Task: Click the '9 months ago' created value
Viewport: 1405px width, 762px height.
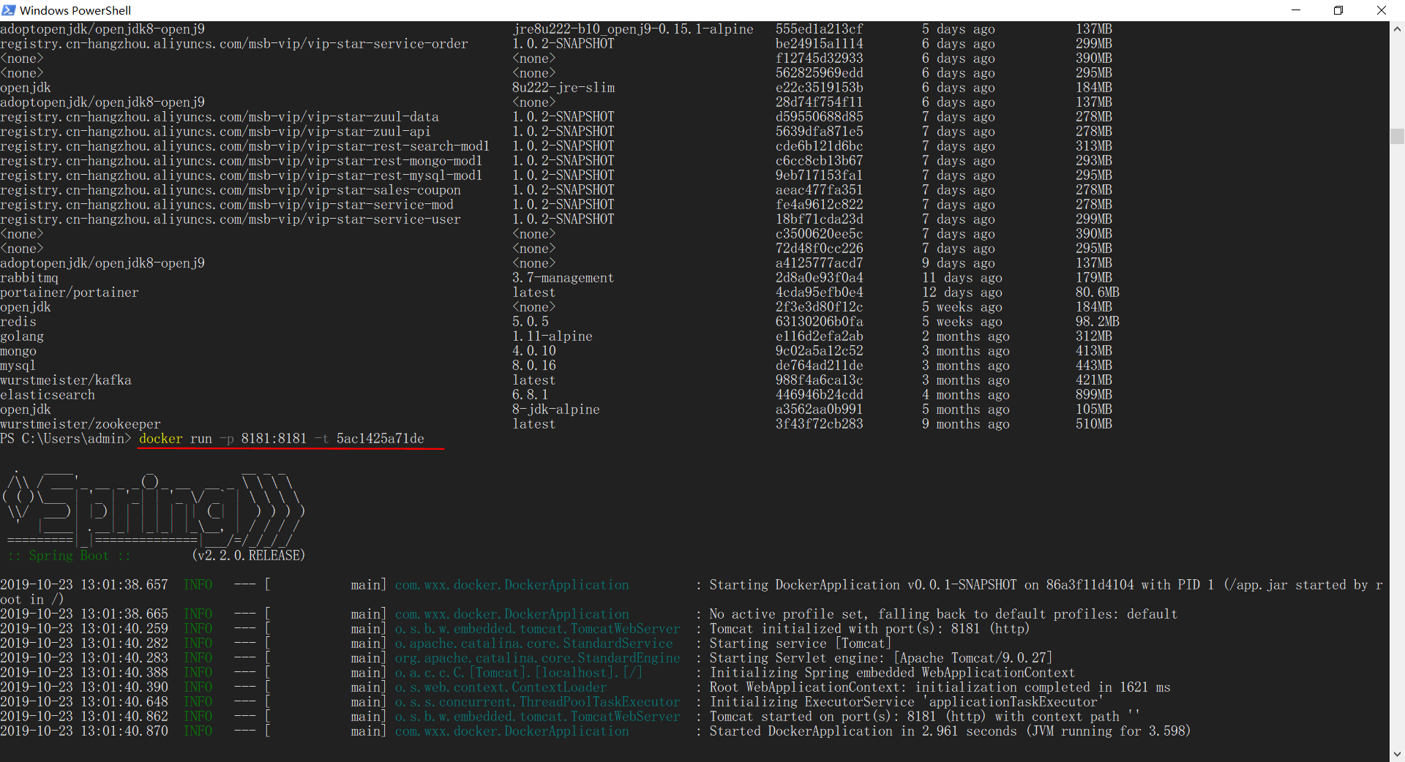Action: tap(966, 424)
